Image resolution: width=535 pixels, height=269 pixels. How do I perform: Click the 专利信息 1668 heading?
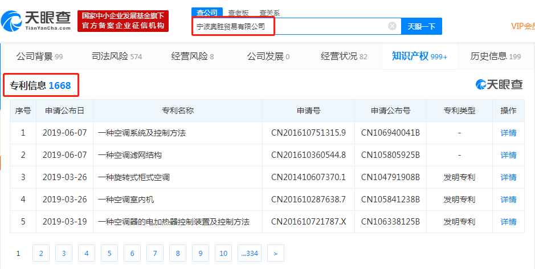40,85
